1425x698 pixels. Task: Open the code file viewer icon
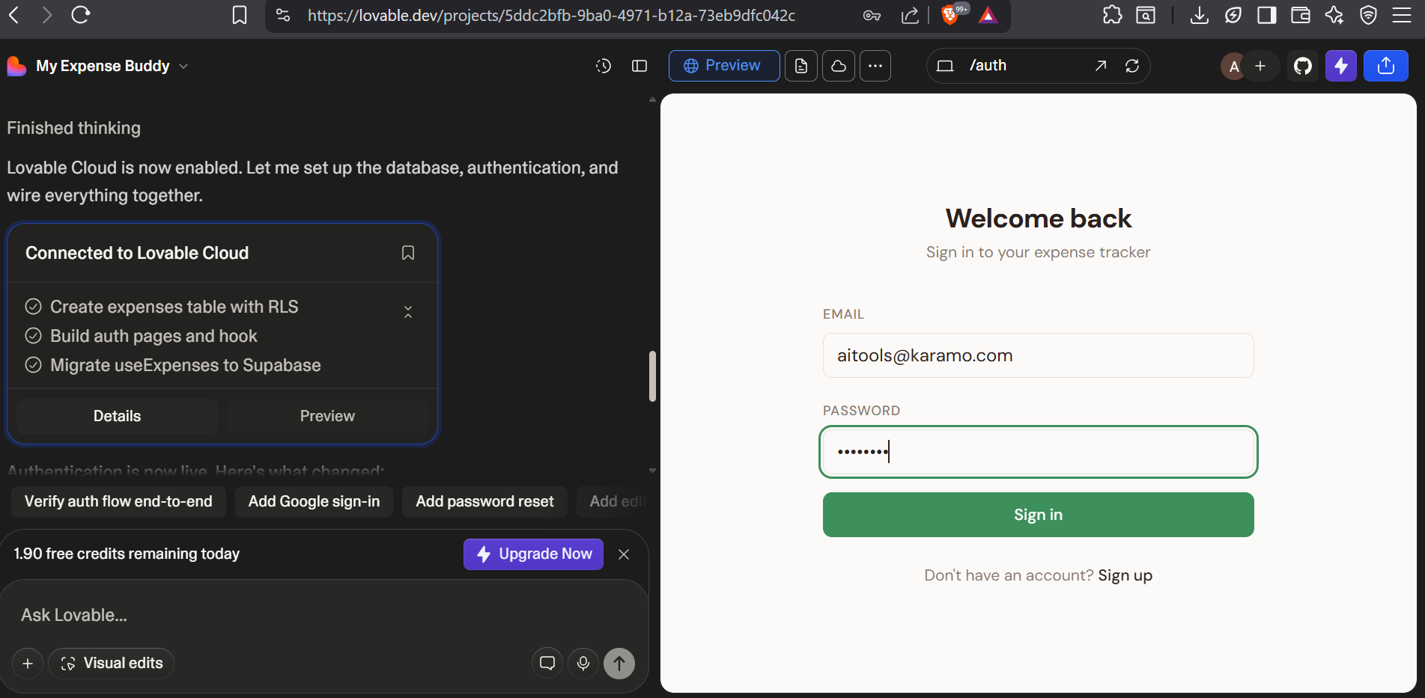click(x=800, y=66)
